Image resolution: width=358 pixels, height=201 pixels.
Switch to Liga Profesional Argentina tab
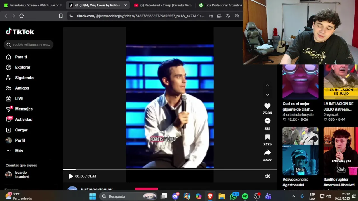(x=220, y=5)
